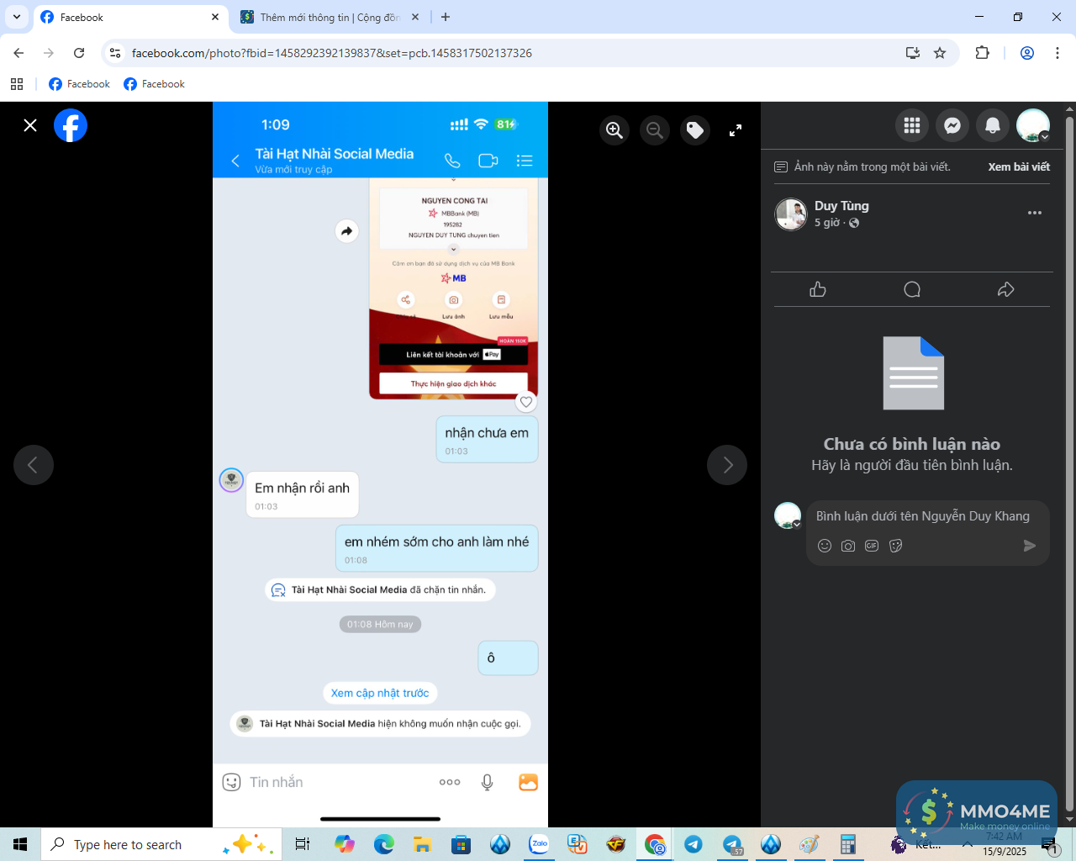
Task: Close the photo viewer with the X
Action: (30, 125)
